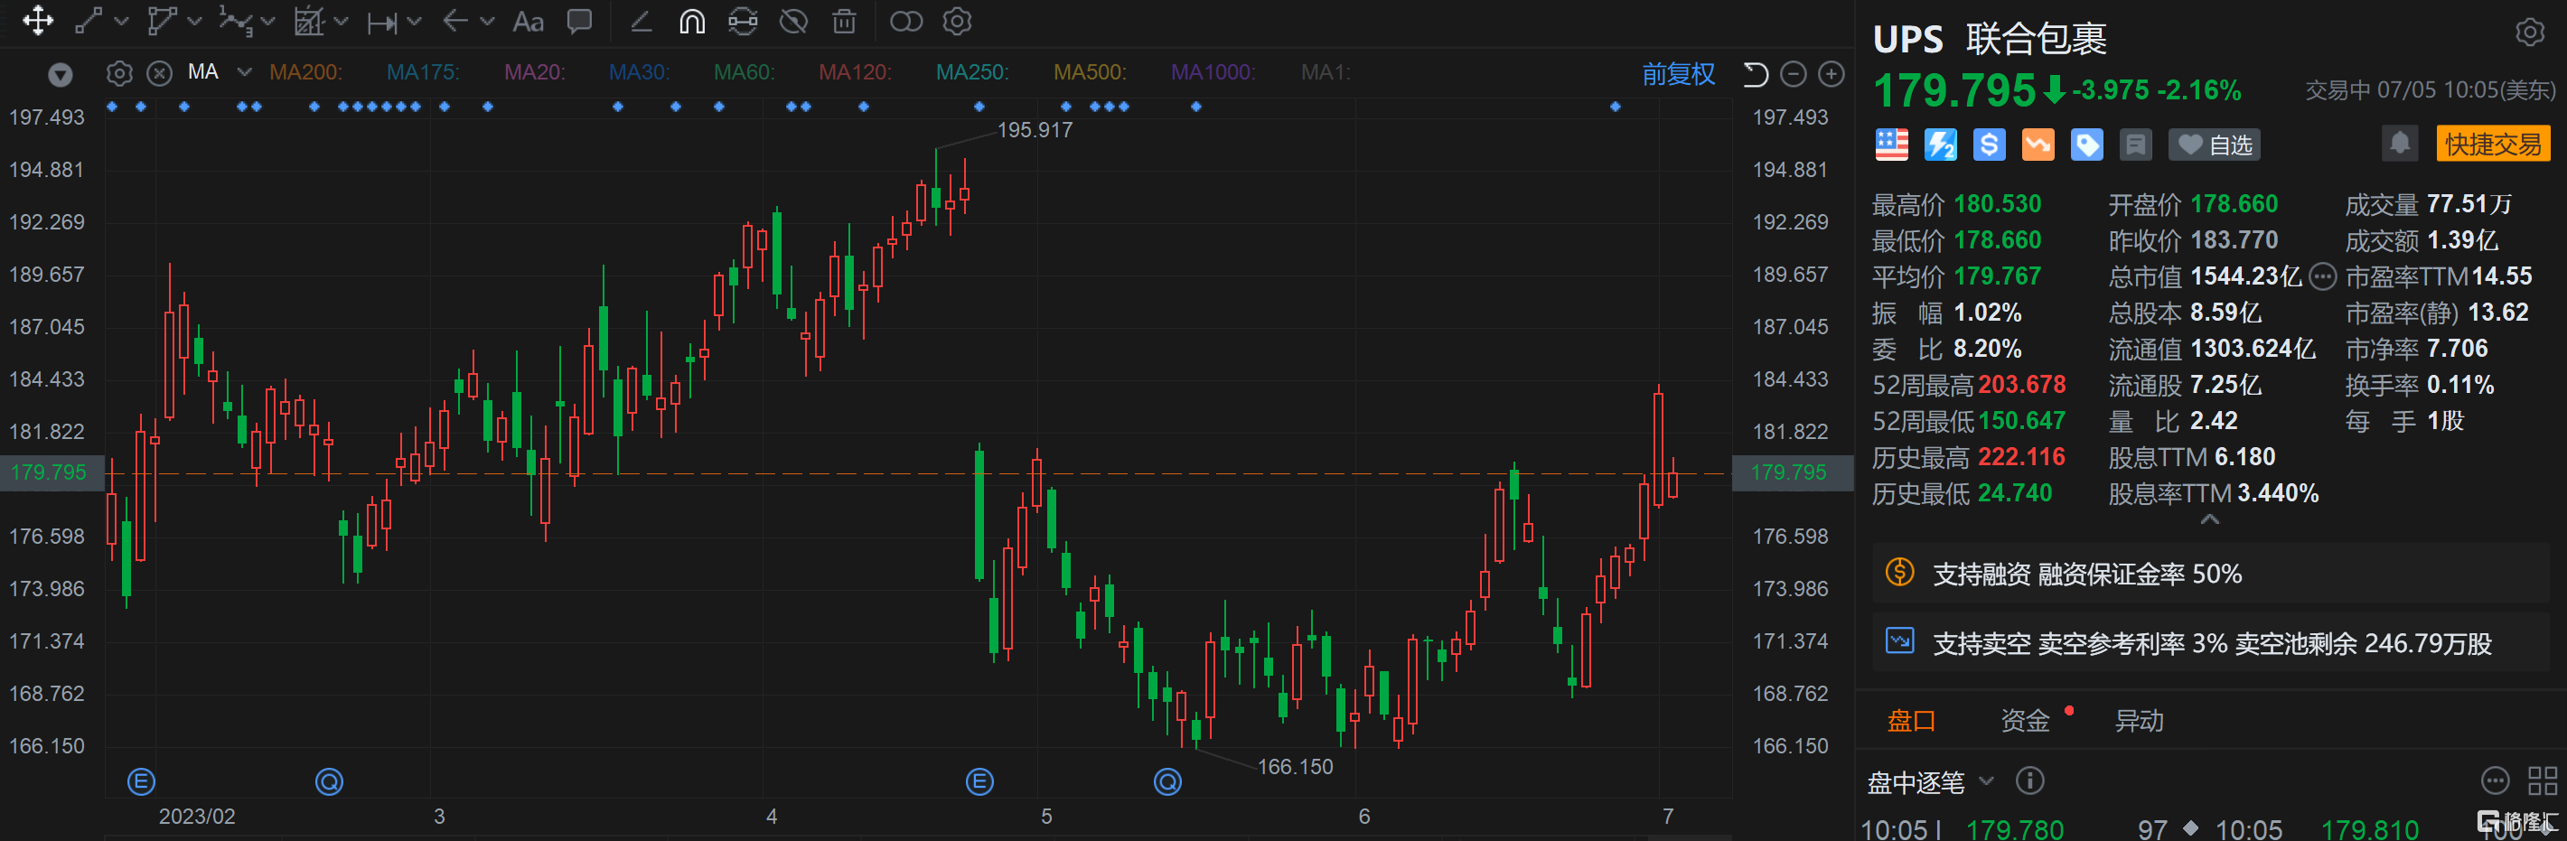Screen dimensions: 2567x841
Task: Toggle the MA1000 line
Action: pos(1213,71)
